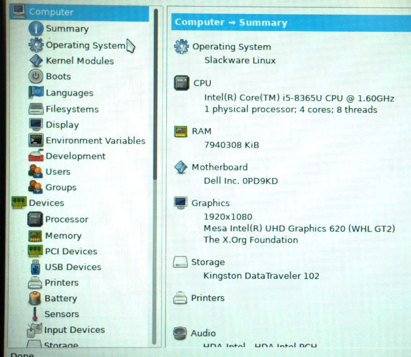
Task: Open the Memory module icon
Action: [x=35, y=236]
